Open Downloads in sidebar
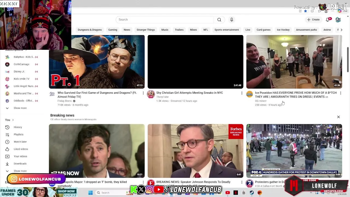The height and width of the screenshot is (197, 350). pos(22,164)
